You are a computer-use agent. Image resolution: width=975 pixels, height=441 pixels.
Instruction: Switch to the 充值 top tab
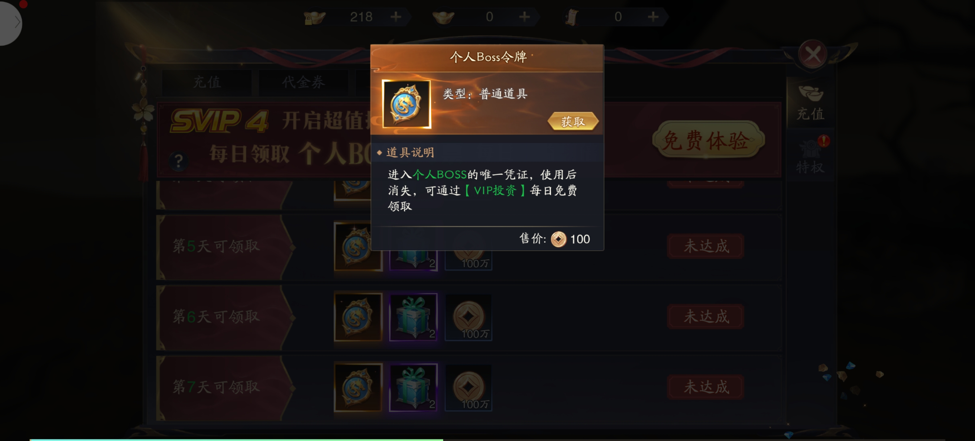pos(207,82)
